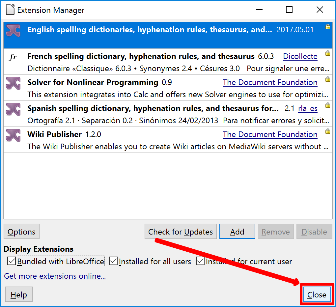Toggle Installed for current user checkbox
This screenshot has width=336, height=307.
point(200,261)
